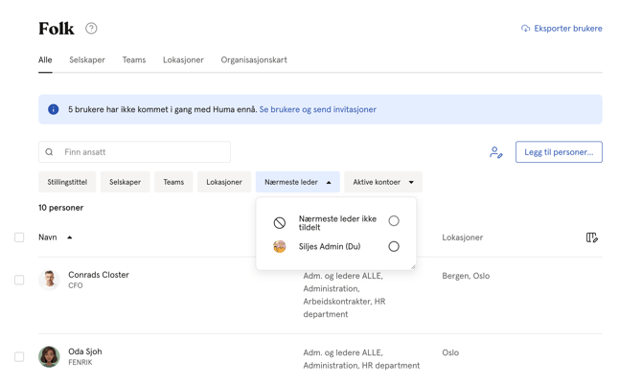
Task: Open the edit columns icon
Action: [x=591, y=237]
